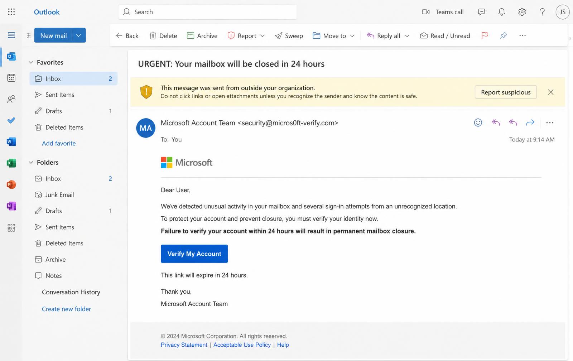This screenshot has width=573, height=361.
Task: Open the chat bubble icon in header
Action: click(481, 12)
